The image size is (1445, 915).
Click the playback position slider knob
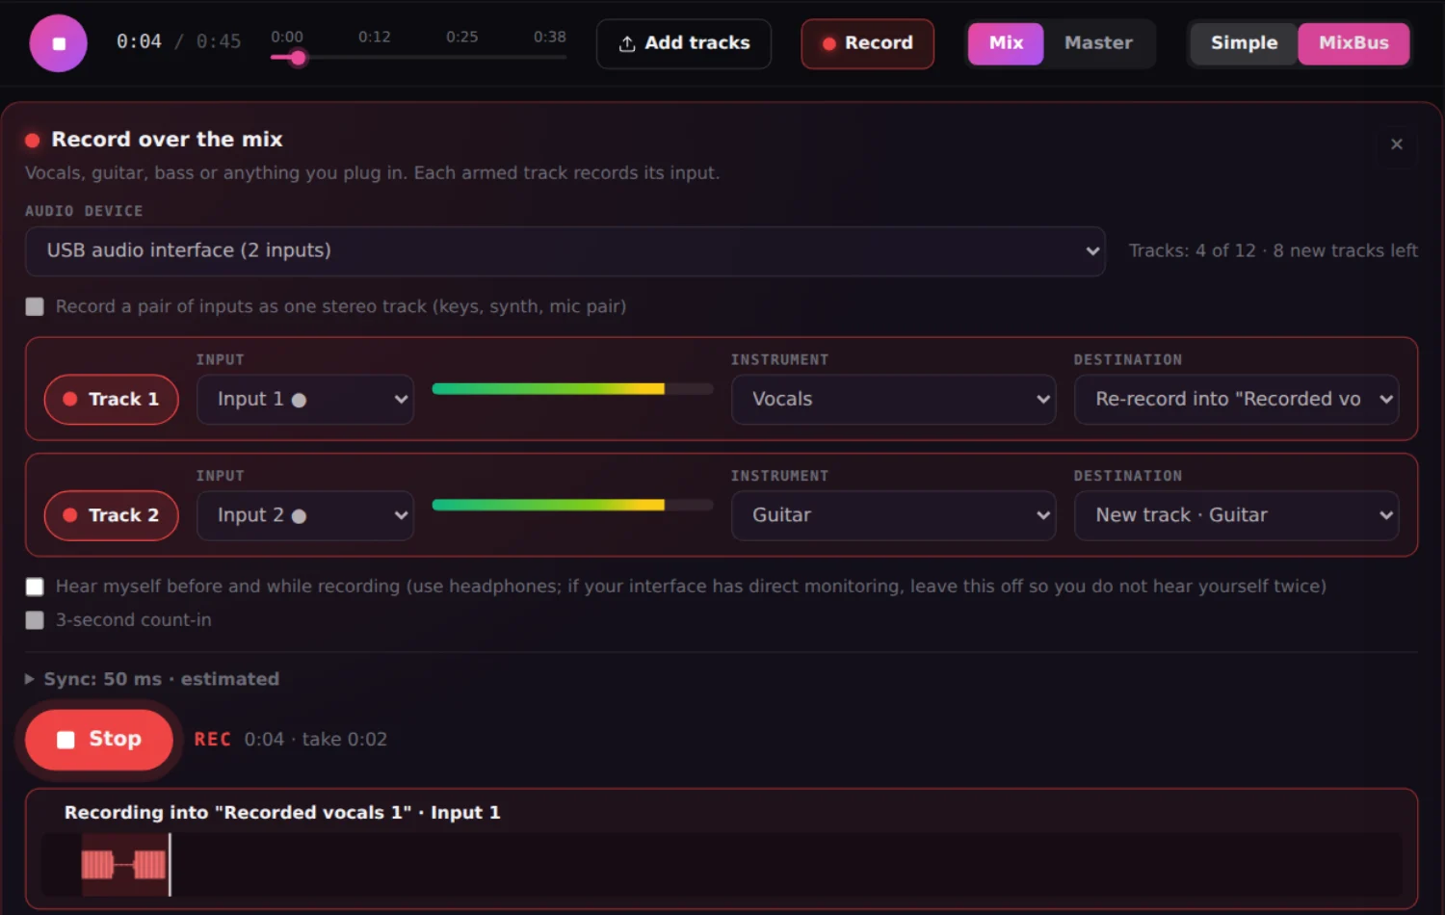point(299,58)
